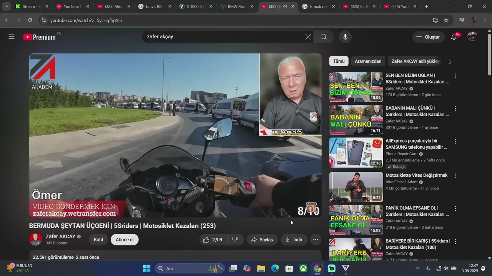Switch to the toprak raz Google tab
The image size is (492, 276).
314,7
